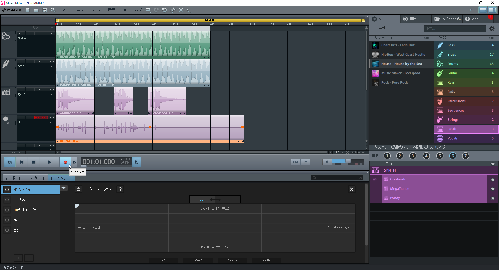Open FX menu on bass track
This screenshot has width=499, height=270.
click(52, 62)
